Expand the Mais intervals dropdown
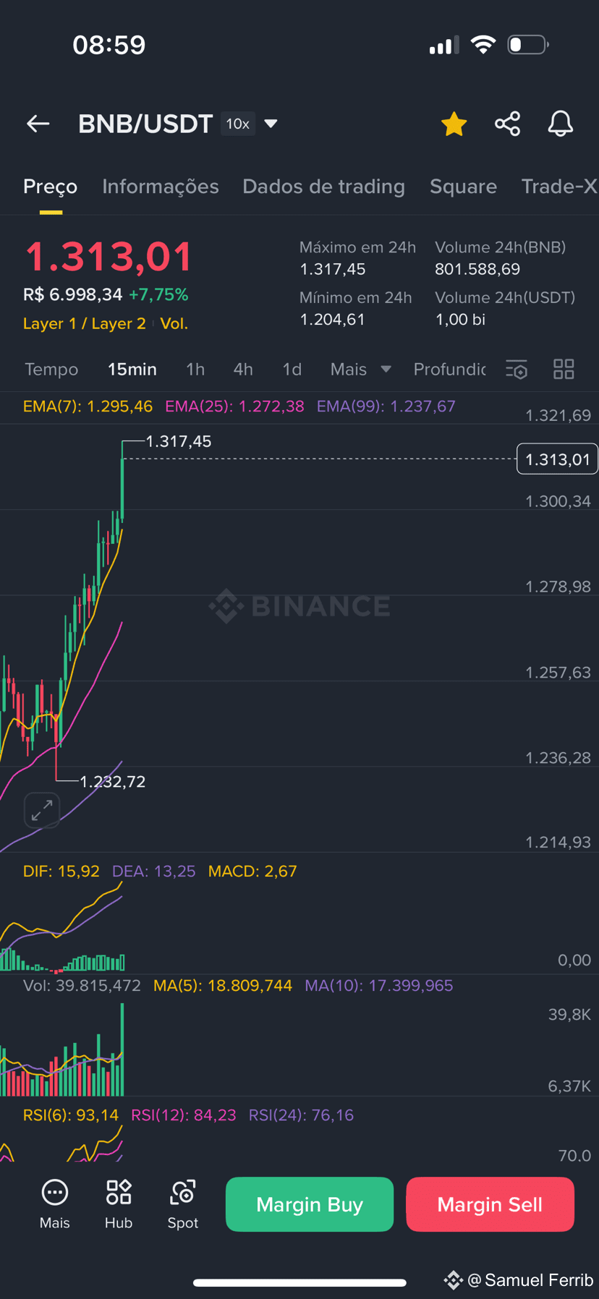599x1299 pixels. (x=360, y=370)
